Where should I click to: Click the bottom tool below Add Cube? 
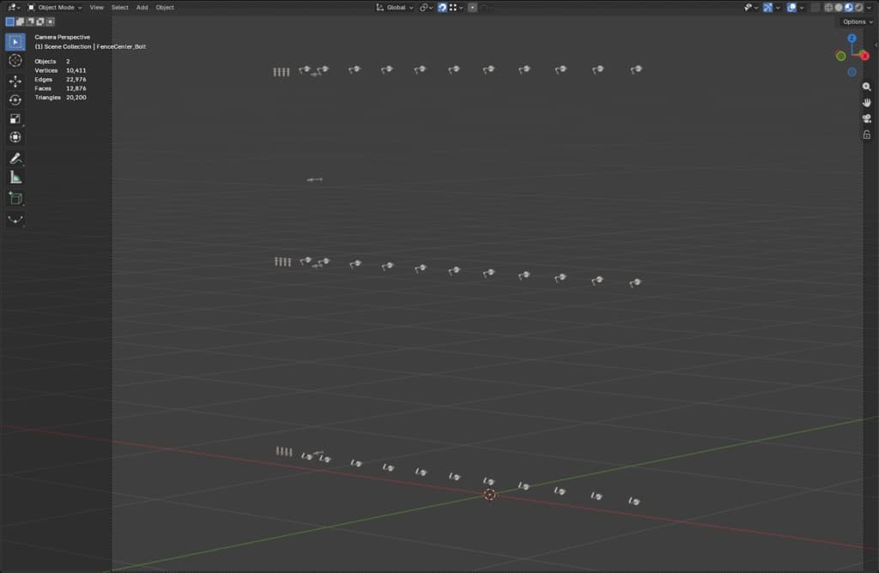tap(15, 219)
